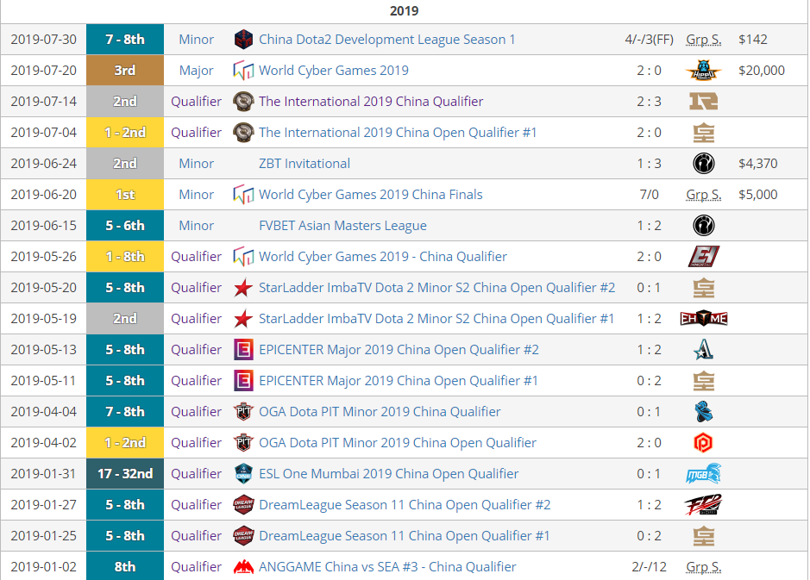Screen dimensions: 810x580
Task: Click the ESL One Mumbai tournament icon
Action: coord(244,474)
